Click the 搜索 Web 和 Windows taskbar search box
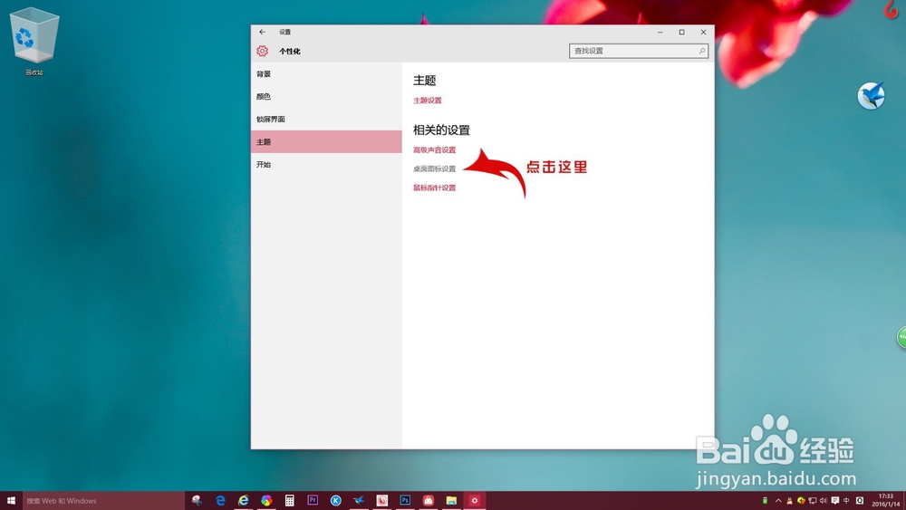906x510 pixels. coord(103,501)
